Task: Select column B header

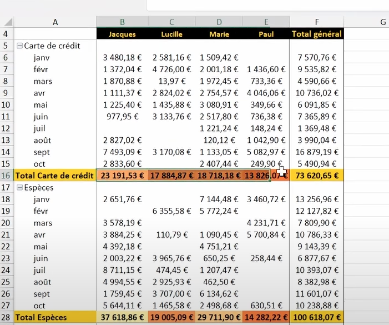Action: pos(122,22)
